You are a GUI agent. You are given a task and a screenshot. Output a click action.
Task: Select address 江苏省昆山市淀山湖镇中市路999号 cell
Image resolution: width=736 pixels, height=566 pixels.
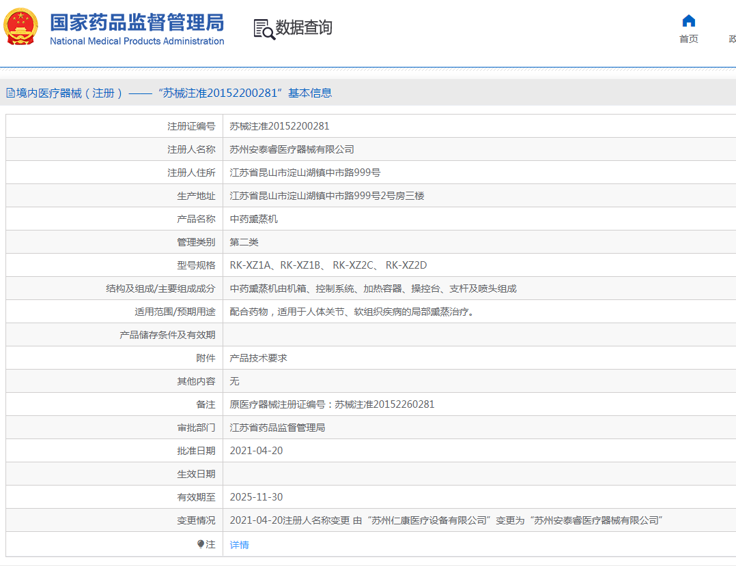[305, 173]
